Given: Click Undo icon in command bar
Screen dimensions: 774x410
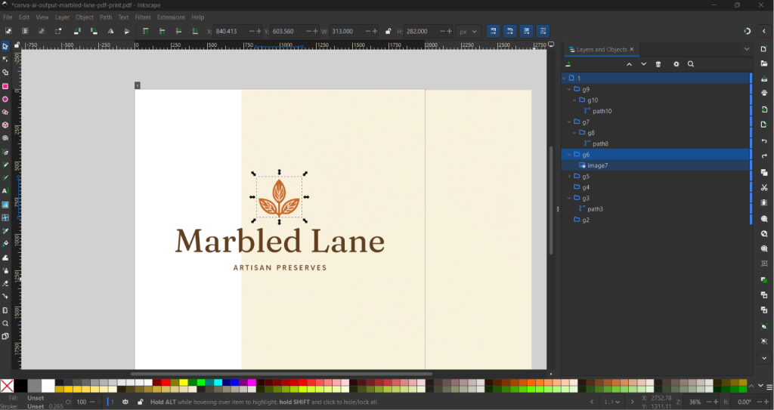Looking at the screenshot, I should pyautogui.click(x=764, y=141).
